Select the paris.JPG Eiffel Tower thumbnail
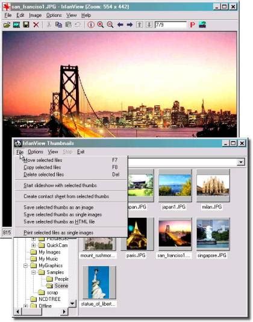The width and height of the screenshot is (253, 322). pos(137,234)
